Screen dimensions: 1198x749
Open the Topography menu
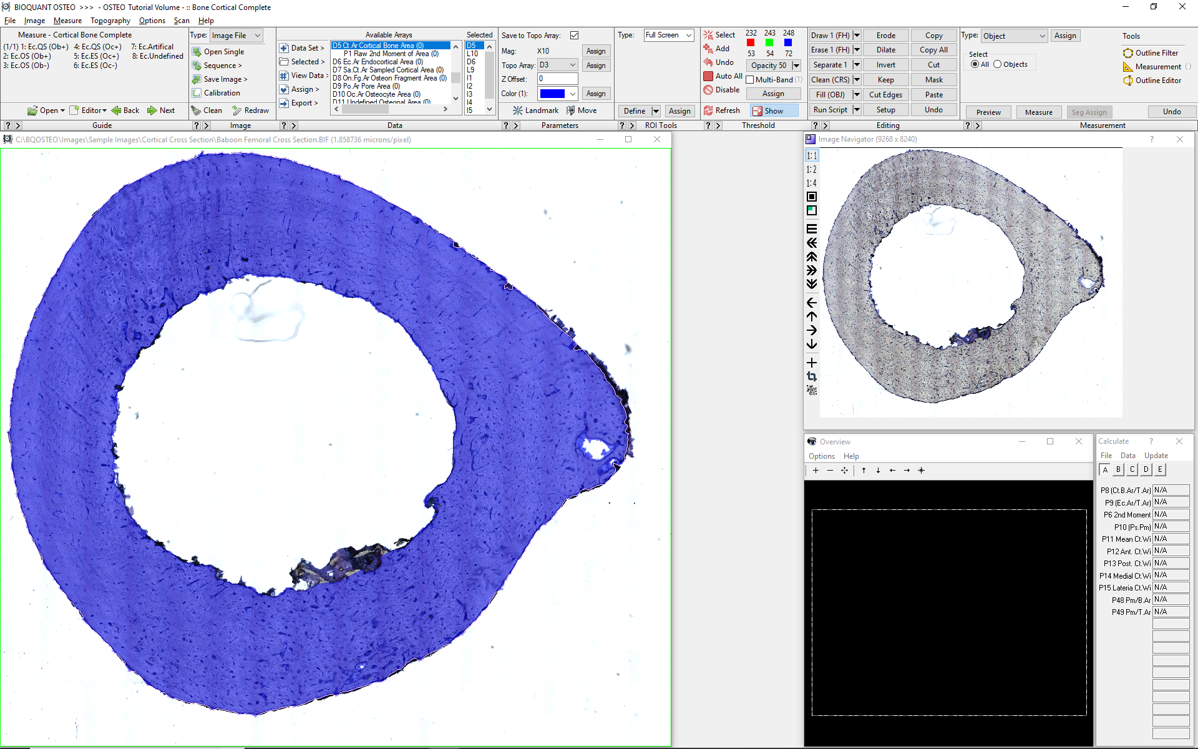(x=110, y=21)
